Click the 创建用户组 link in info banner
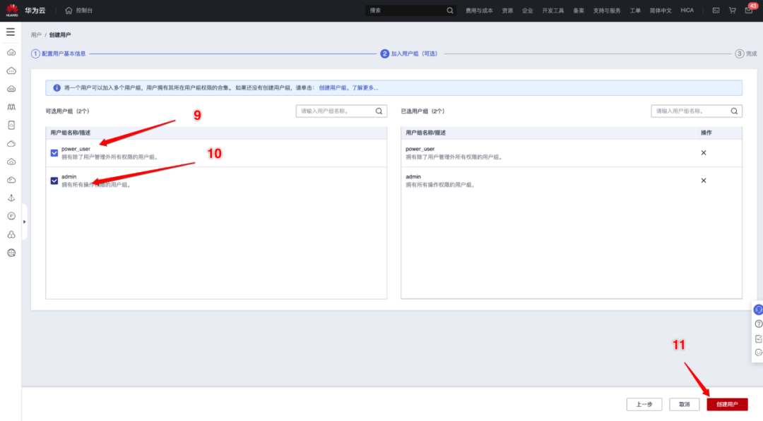This screenshot has height=421, width=763. click(x=332, y=87)
